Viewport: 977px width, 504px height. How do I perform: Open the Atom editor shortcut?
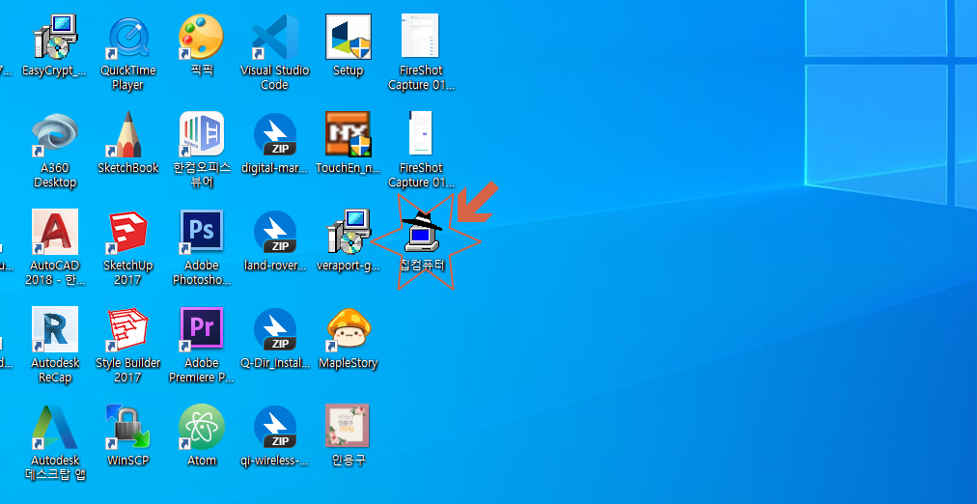tap(201, 427)
